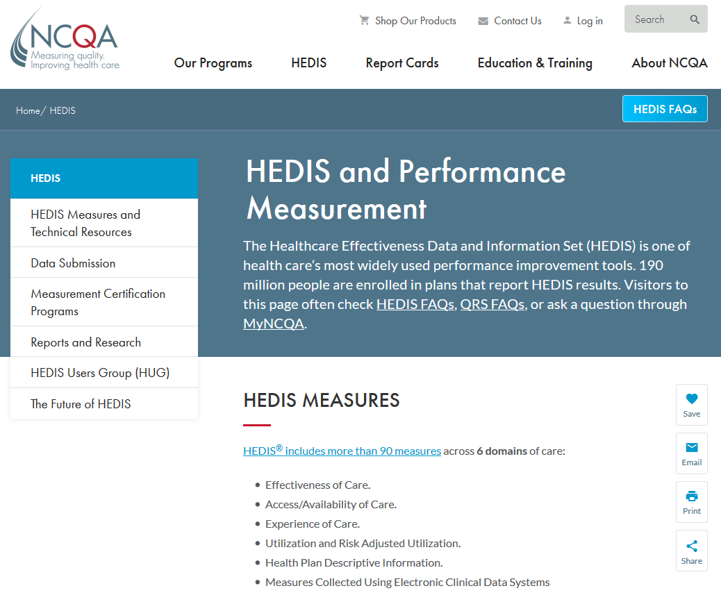Click the Shop Our Products link

(x=415, y=21)
